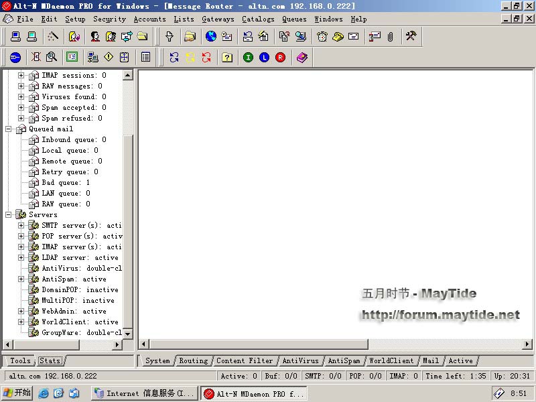Click the green I circle toolbar icon
Screen dimensions: 536x402
coord(248,58)
